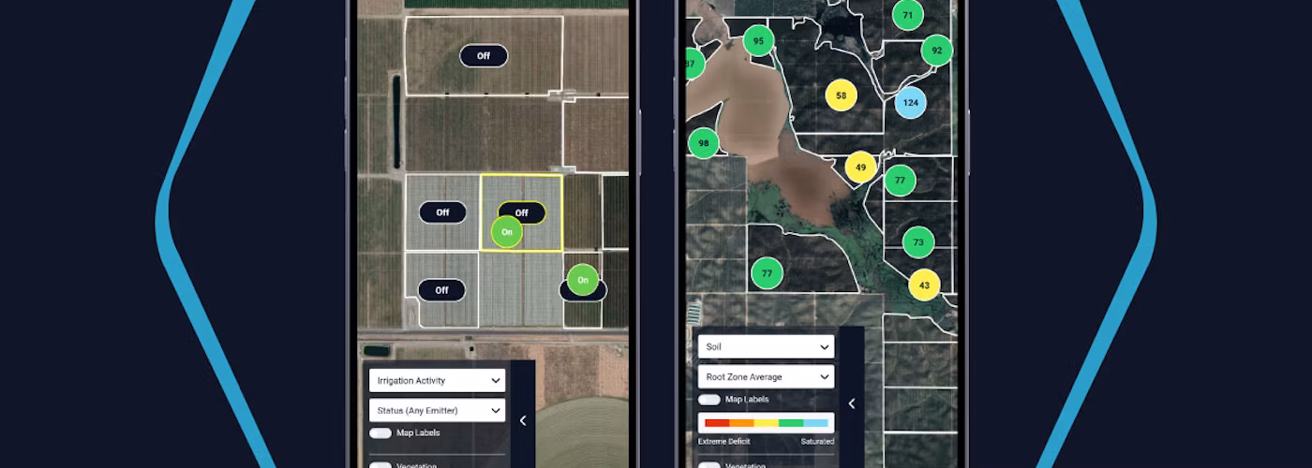1312x468 pixels.
Task: Tap the green soil marker labeled 95
Action: click(758, 41)
